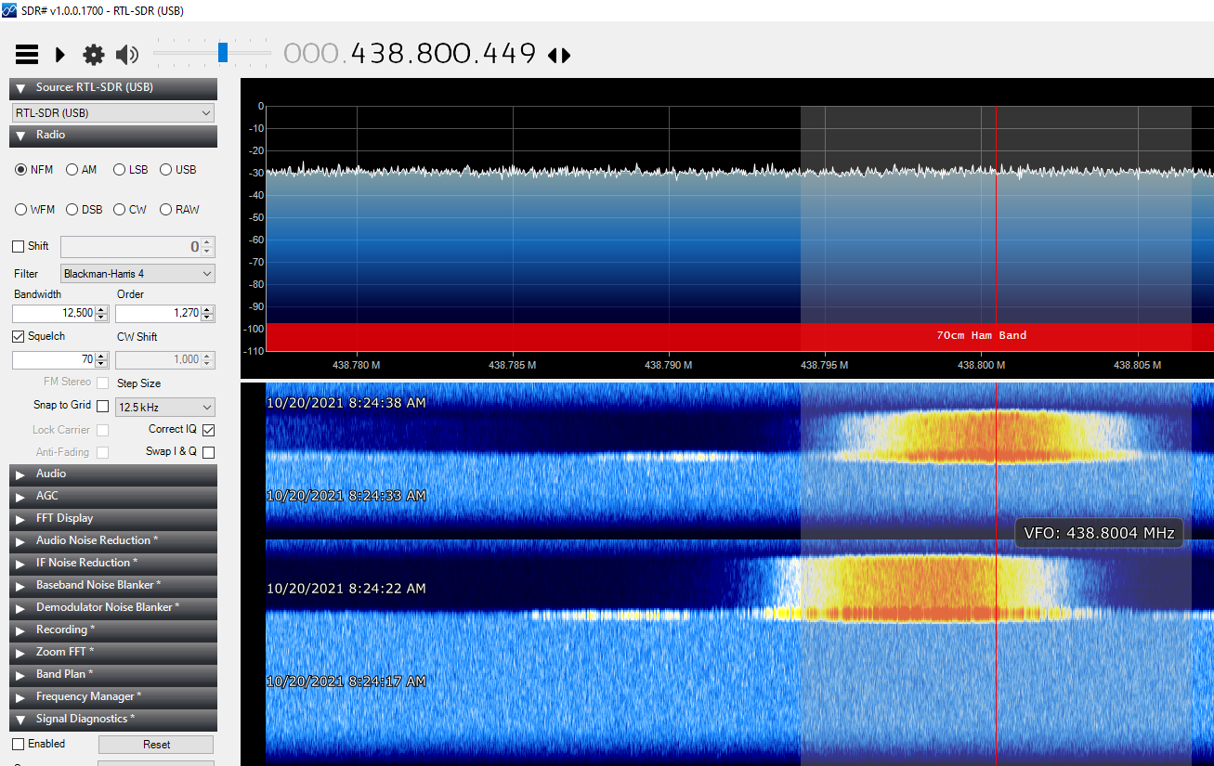
Task: Enable the Snap to Grid checkbox
Action: tap(102, 406)
